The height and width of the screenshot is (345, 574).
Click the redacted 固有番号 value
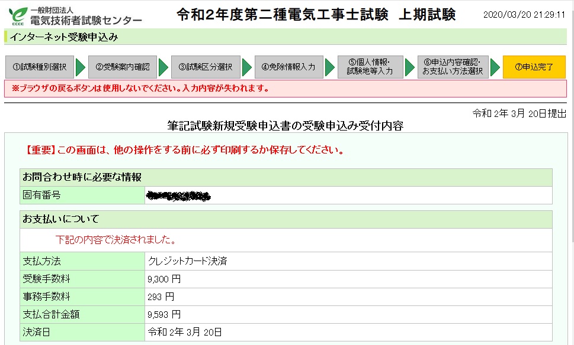(178, 196)
